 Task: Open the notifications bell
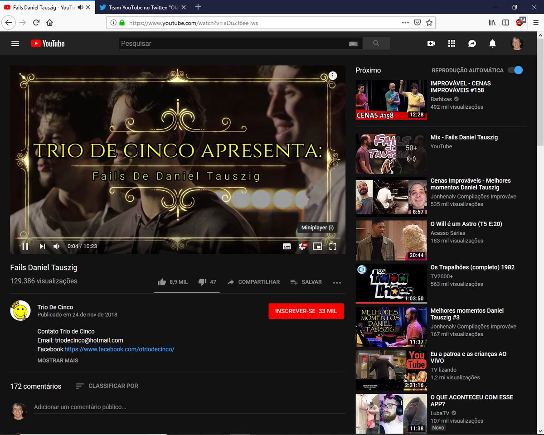[492, 43]
